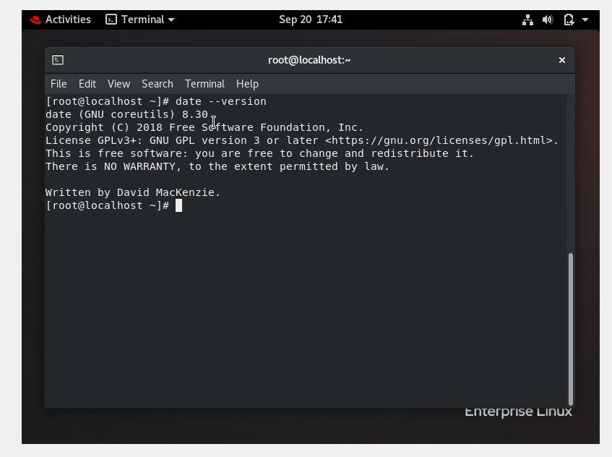Open the View menu
Image resolution: width=612 pixels, height=457 pixels.
pyautogui.click(x=118, y=83)
